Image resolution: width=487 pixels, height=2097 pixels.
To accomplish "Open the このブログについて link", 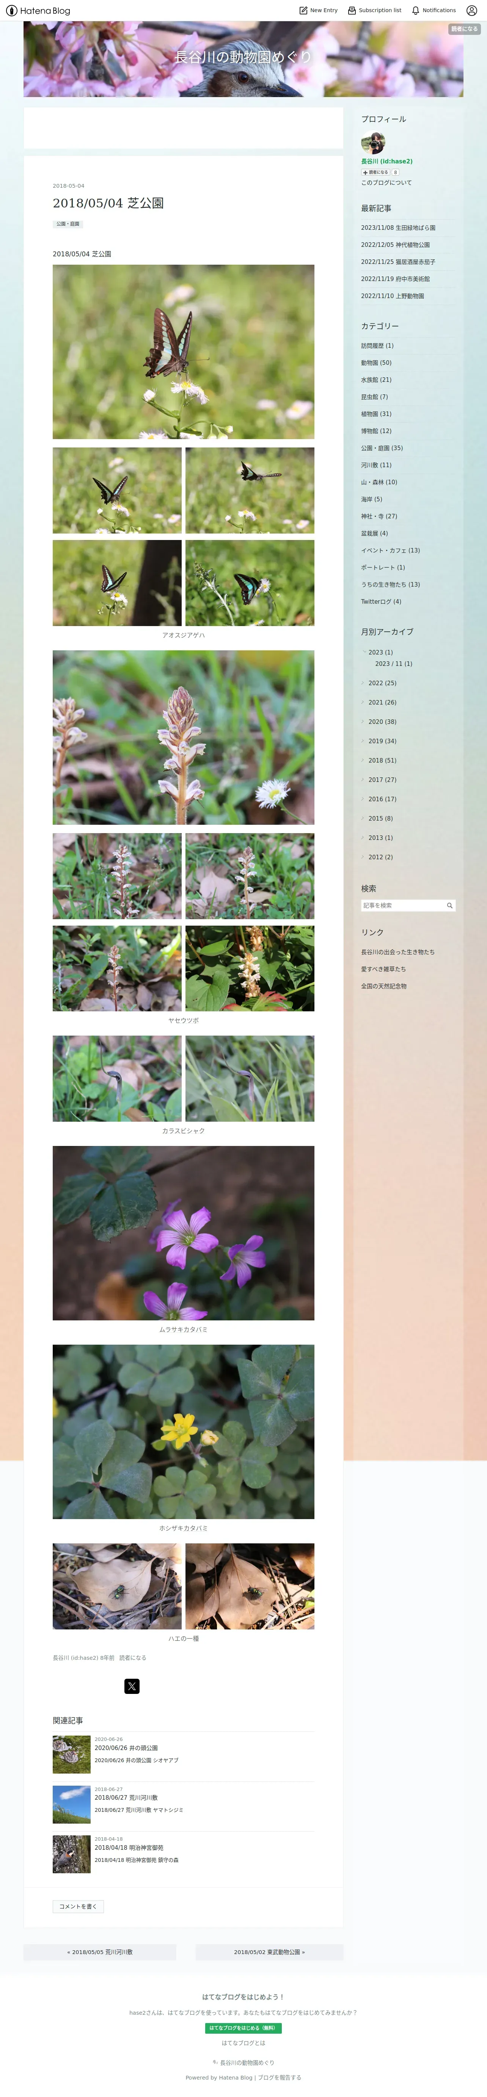I will point(387,183).
